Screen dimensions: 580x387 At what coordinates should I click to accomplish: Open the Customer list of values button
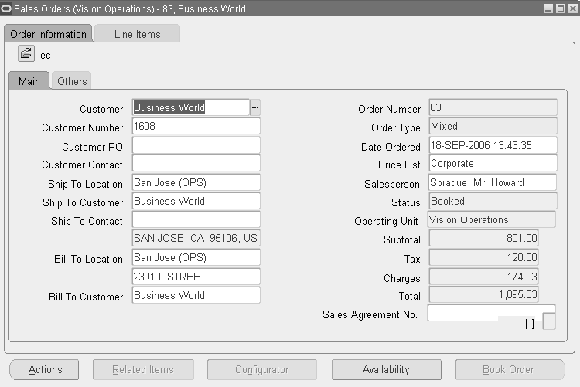tap(255, 107)
